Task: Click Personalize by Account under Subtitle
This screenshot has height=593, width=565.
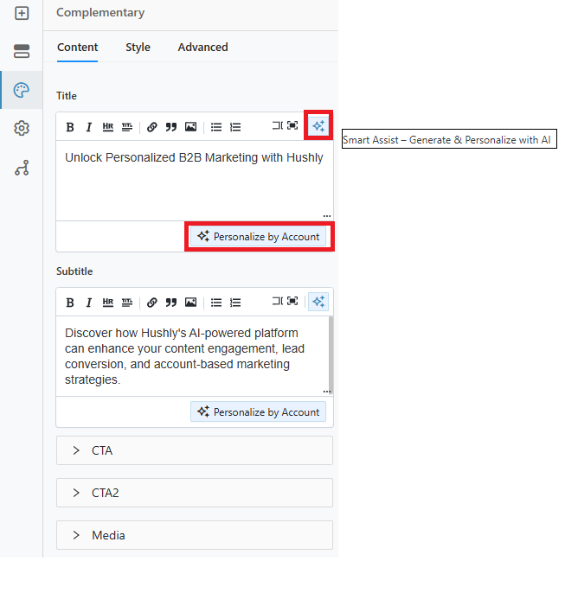Action: 258,411
